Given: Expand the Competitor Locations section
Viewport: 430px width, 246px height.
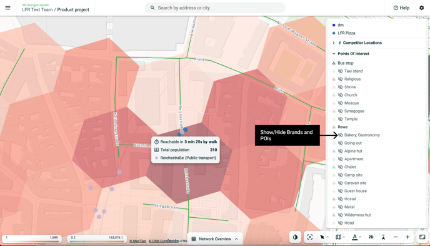Looking at the screenshot, I should point(334,43).
